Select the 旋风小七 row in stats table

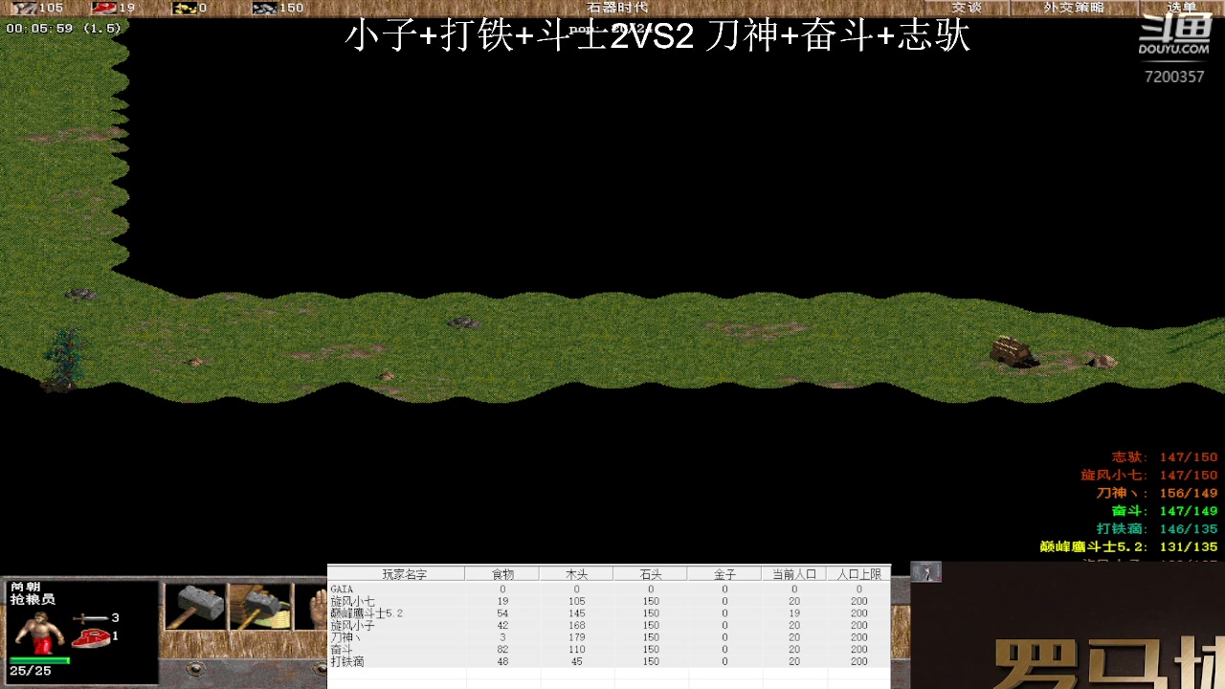(609, 602)
